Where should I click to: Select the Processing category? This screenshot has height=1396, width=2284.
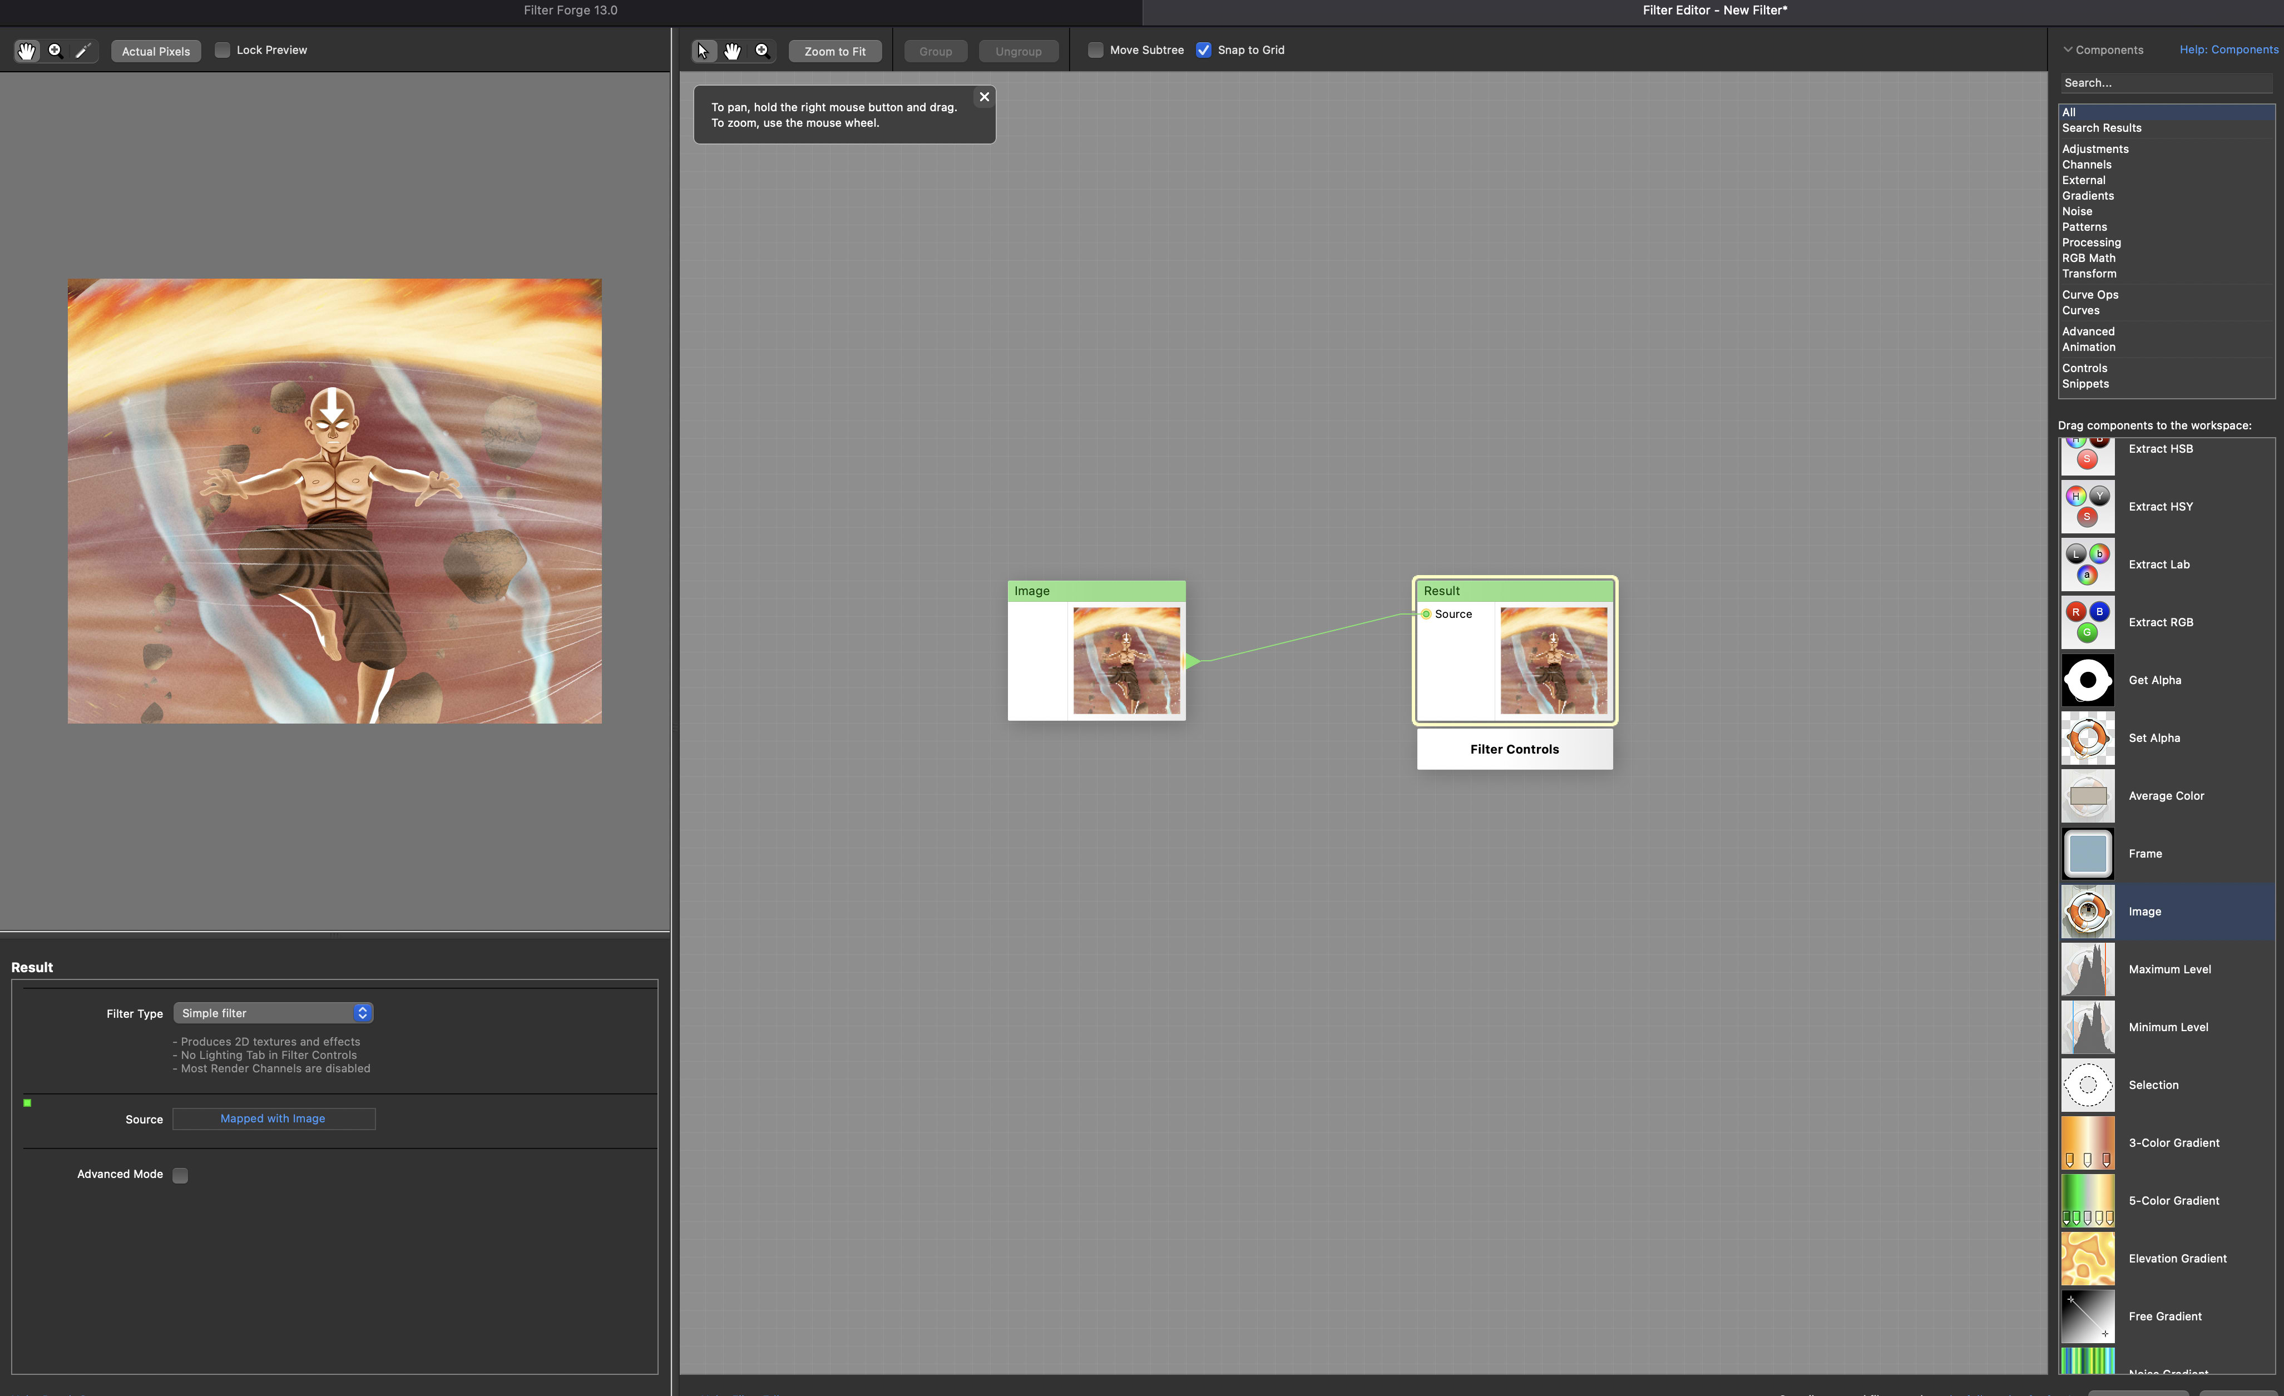click(x=2166, y=243)
